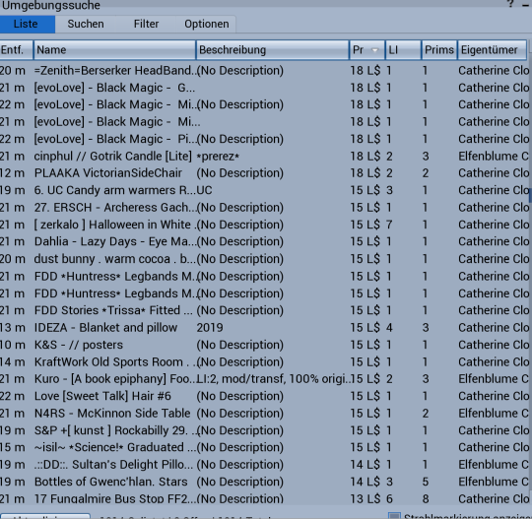Open the Filter tab
Screen dimensions: 532x519
(146, 24)
